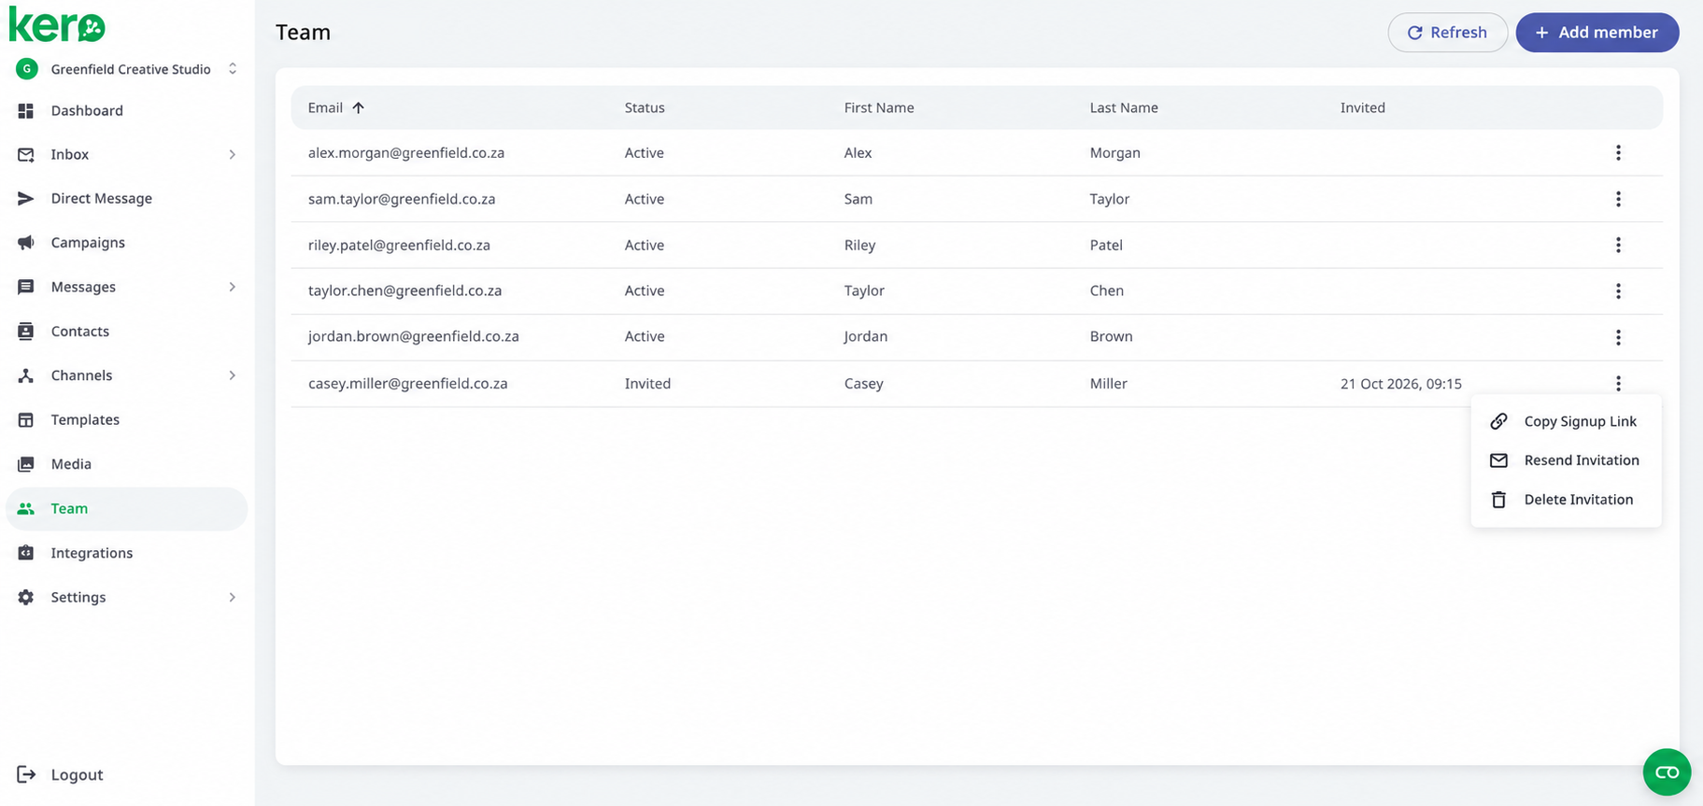This screenshot has width=1703, height=806.
Task: Open actions menu for Taylor Chen
Action: point(1618,290)
